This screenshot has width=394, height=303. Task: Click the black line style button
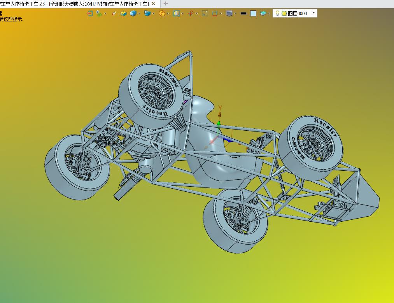(243, 13)
